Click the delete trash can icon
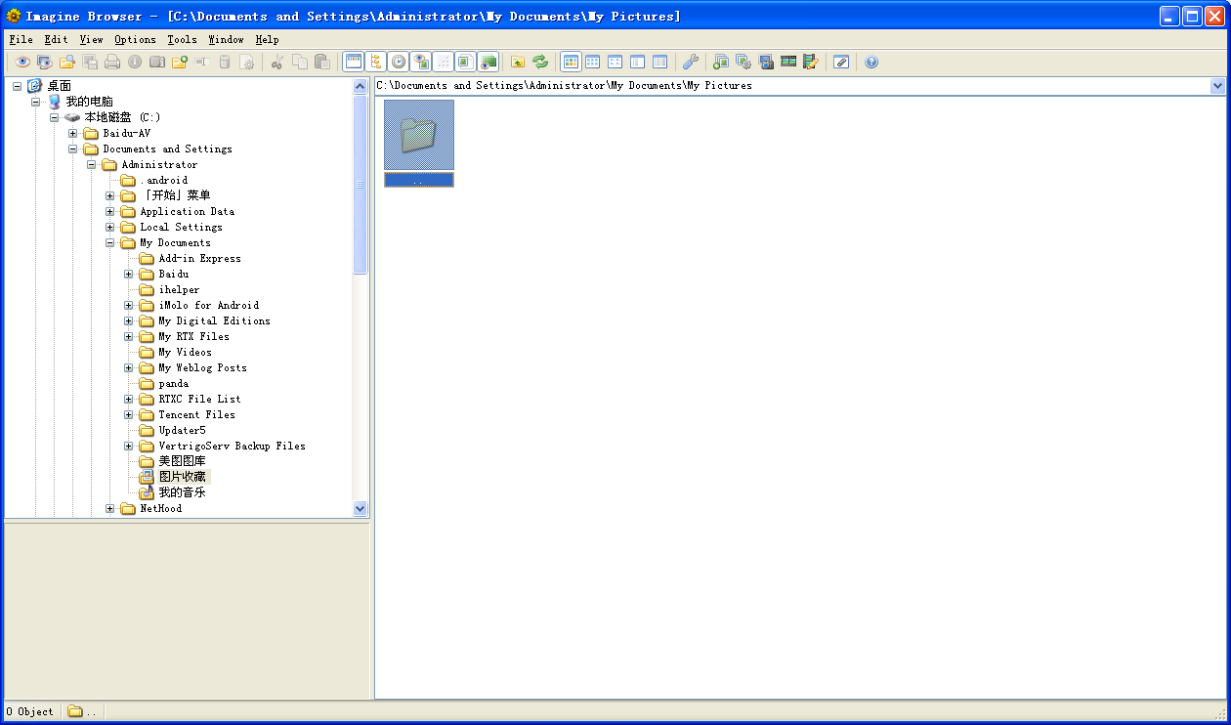 coord(225,62)
